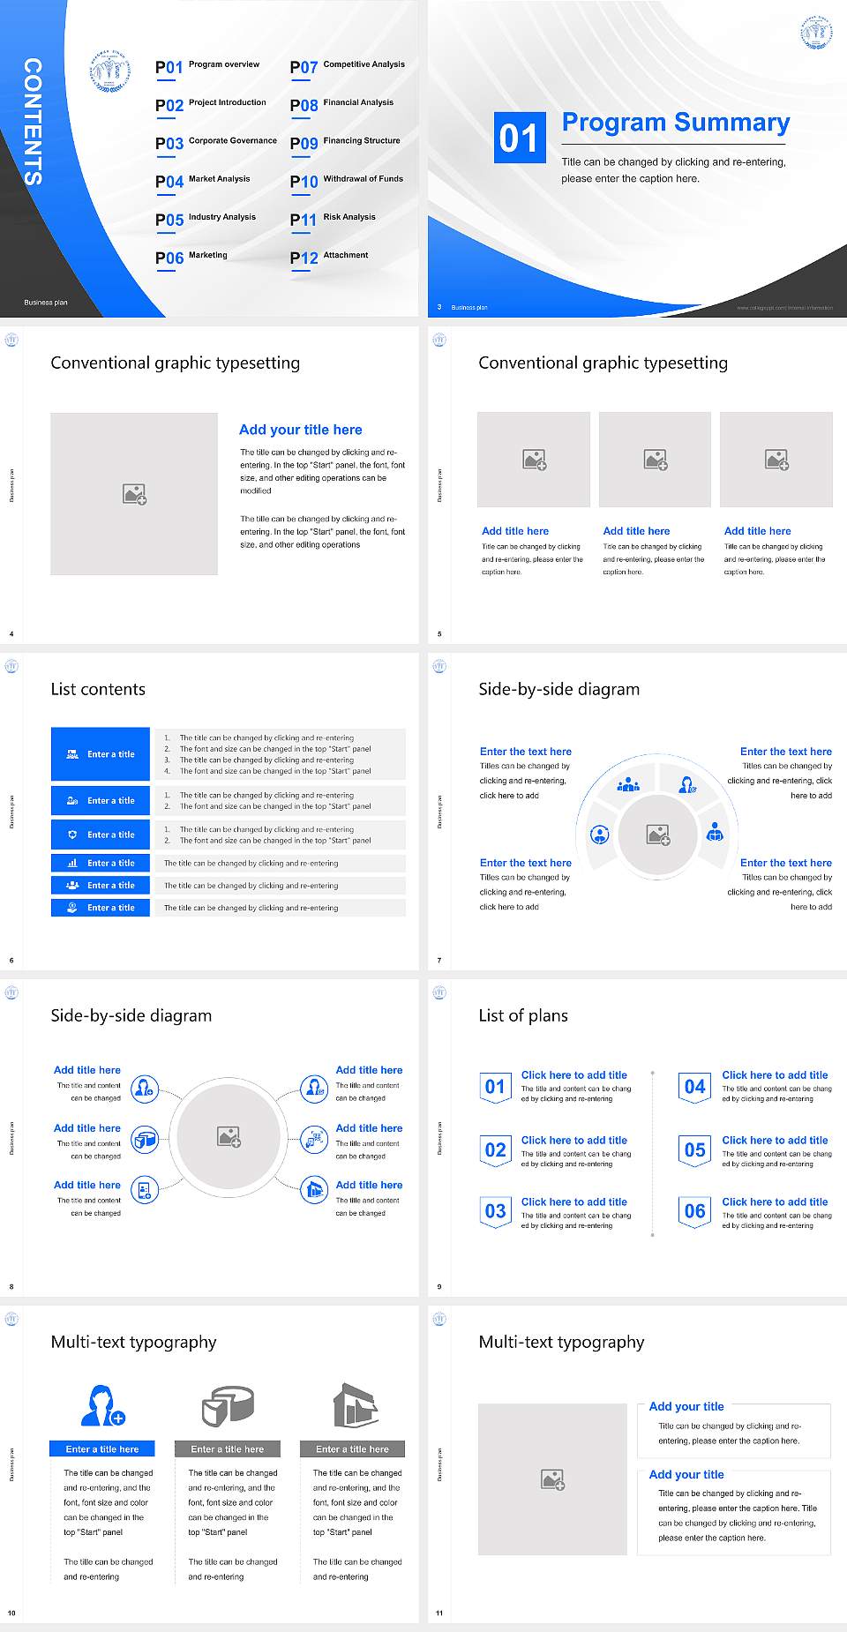Click the three-people group icon in the semicircle diagram
The width and height of the screenshot is (847, 1632).
pos(628,783)
